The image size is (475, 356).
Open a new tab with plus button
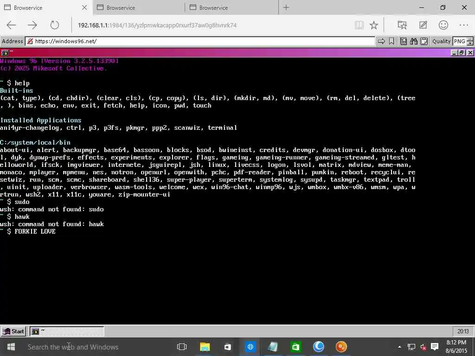(x=286, y=7)
